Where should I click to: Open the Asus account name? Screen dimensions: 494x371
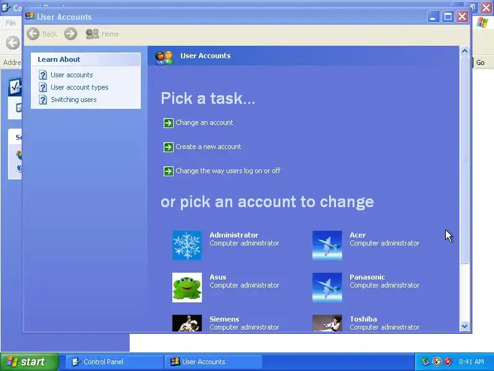(x=218, y=277)
